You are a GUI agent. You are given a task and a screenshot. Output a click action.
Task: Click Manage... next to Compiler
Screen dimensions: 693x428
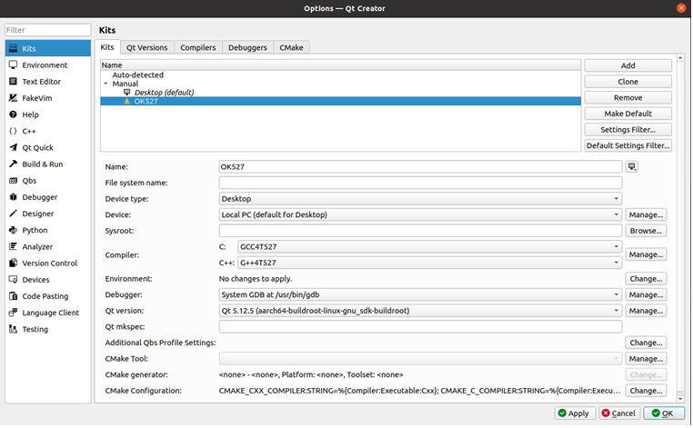tap(646, 254)
